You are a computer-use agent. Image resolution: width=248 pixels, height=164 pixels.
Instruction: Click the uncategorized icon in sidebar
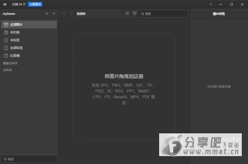(6, 32)
